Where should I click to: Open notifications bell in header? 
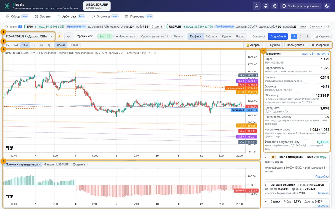click(266, 6)
